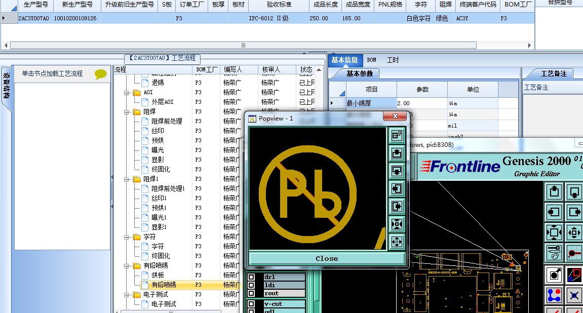Click the Genesis blue X icon
583x313 pixels.
click(574, 296)
